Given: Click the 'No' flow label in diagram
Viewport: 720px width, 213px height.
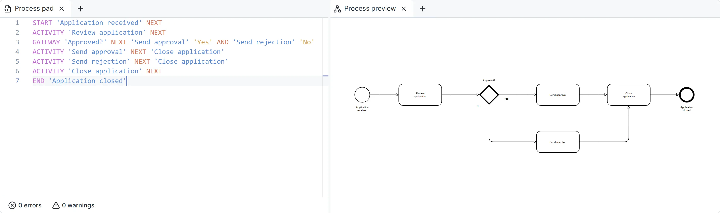Looking at the screenshot, I should point(478,106).
